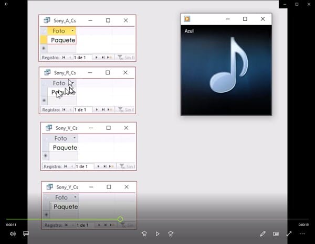315x244 pixels.
Task: Skip back 10 seconds
Action: point(144,234)
